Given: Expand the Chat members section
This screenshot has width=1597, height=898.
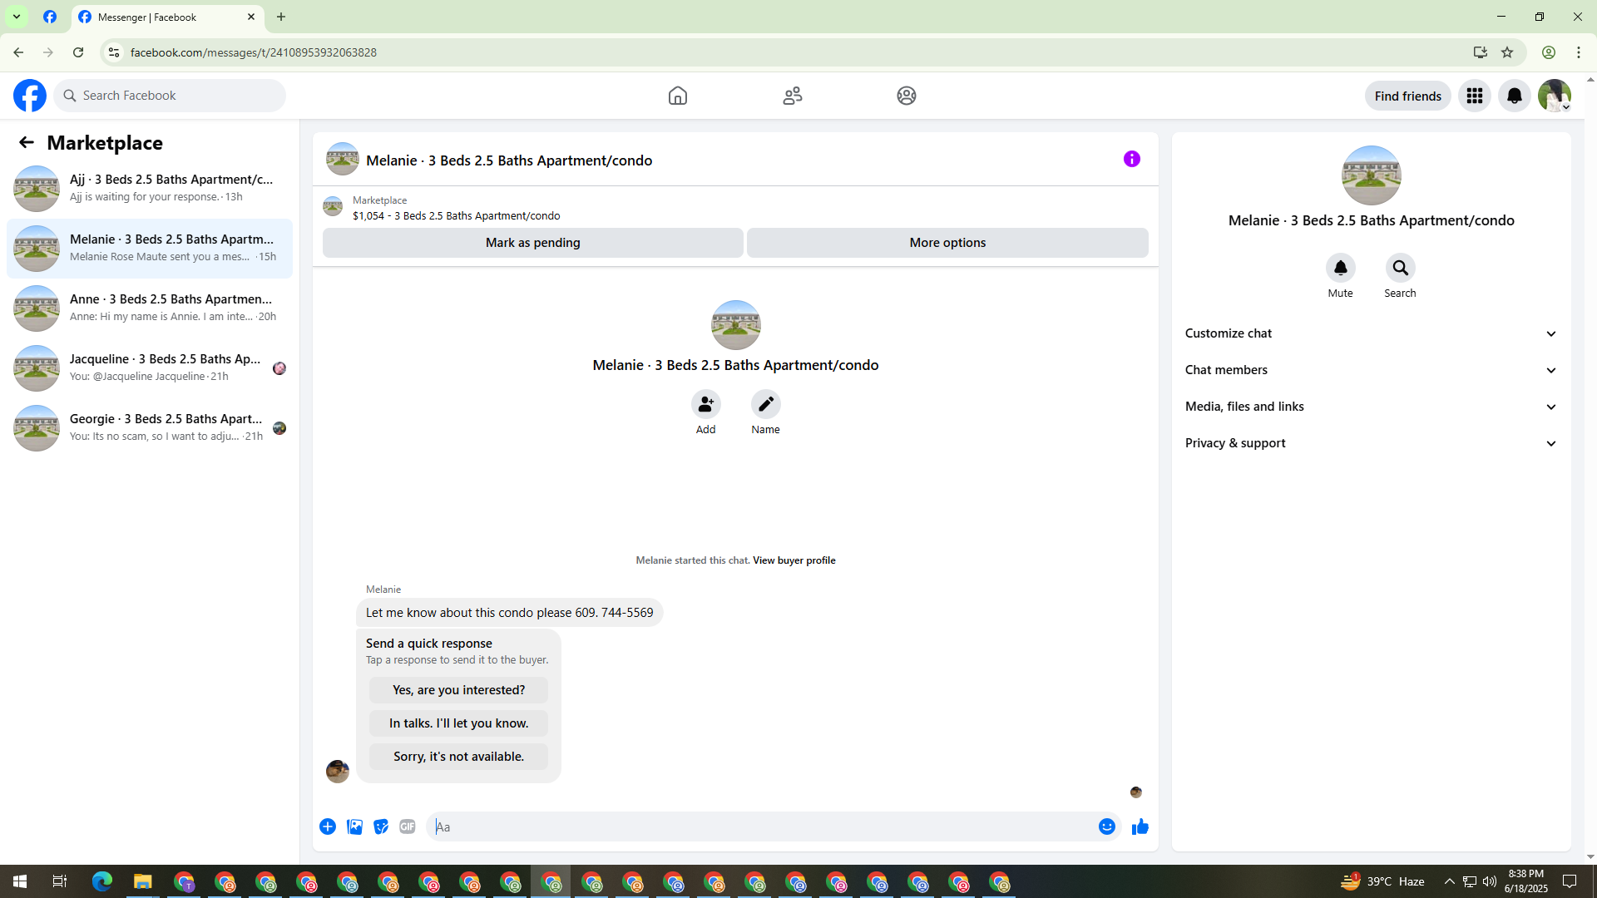Looking at the screenshot, I should 1371,370.
